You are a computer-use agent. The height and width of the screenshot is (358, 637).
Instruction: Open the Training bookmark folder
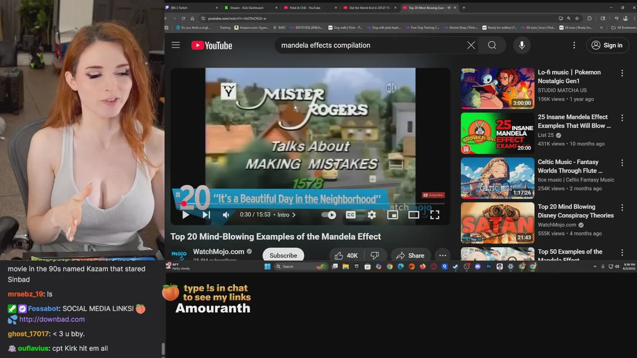[225, 28]
